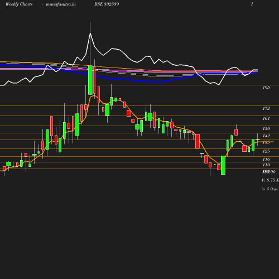Select the 150 price level label

[x=266, y=128]
